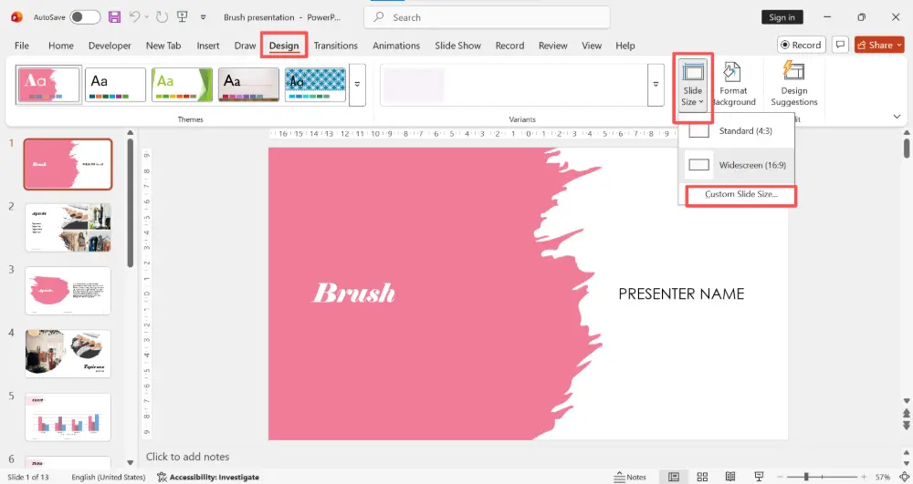
Task: Open Custom Slide Size option
Action: tap(740, 195)
